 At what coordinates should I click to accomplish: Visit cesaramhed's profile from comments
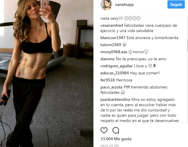(x=112, y=26)
